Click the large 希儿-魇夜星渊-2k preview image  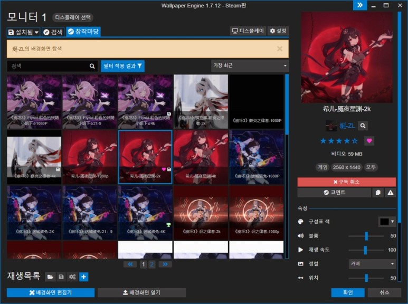[x=347, y=57]
